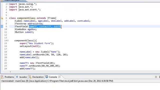Click the Terminate stop button in Console toolbar

coord(156,77)
